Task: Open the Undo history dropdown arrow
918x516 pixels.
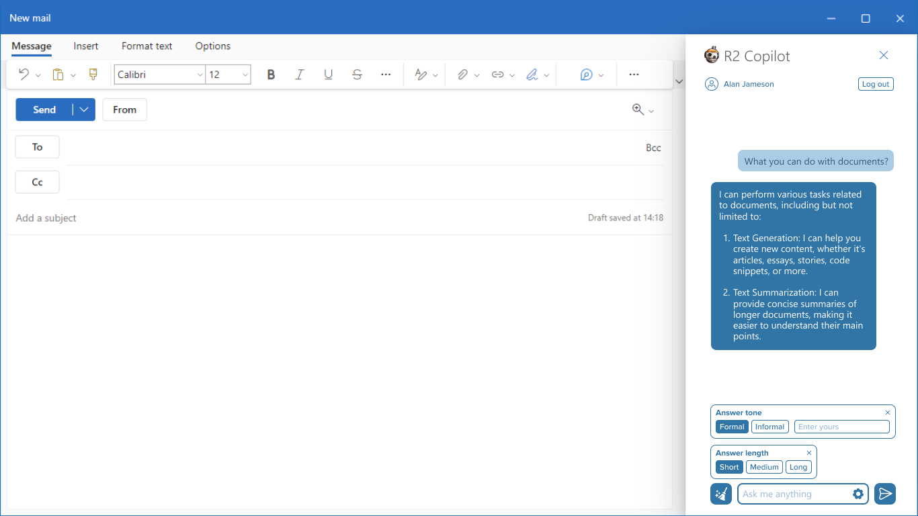Action: coord(38,75)
